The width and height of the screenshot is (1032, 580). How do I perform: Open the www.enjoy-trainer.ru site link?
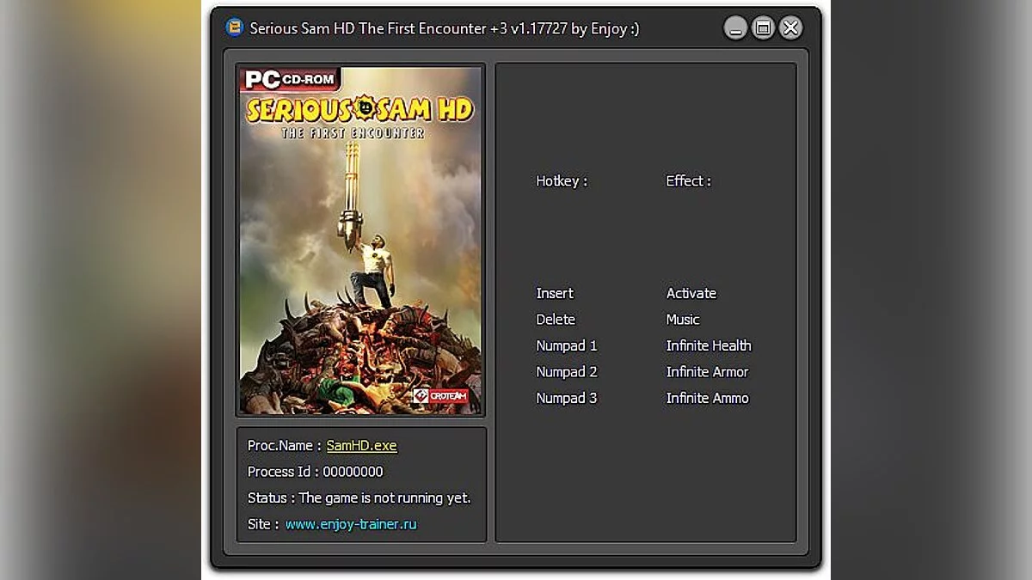pos(351,524)
